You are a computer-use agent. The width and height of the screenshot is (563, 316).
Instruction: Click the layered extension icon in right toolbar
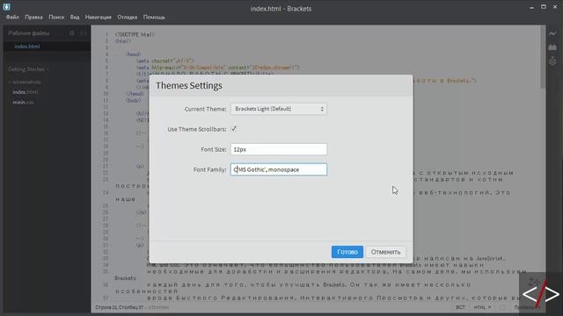tap(552, 61)
